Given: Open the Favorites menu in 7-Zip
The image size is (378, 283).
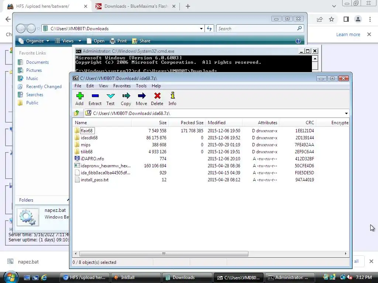Looking at the screenshot, I should (122, 86).
